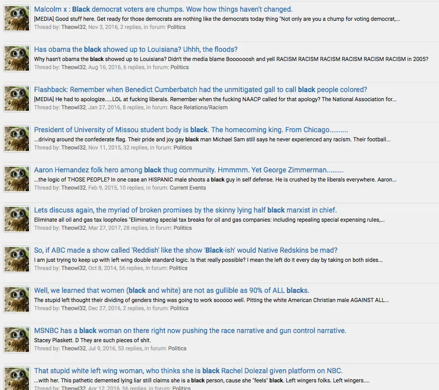Open the Aaron Hernandez folk hero thread

(189, 170)
